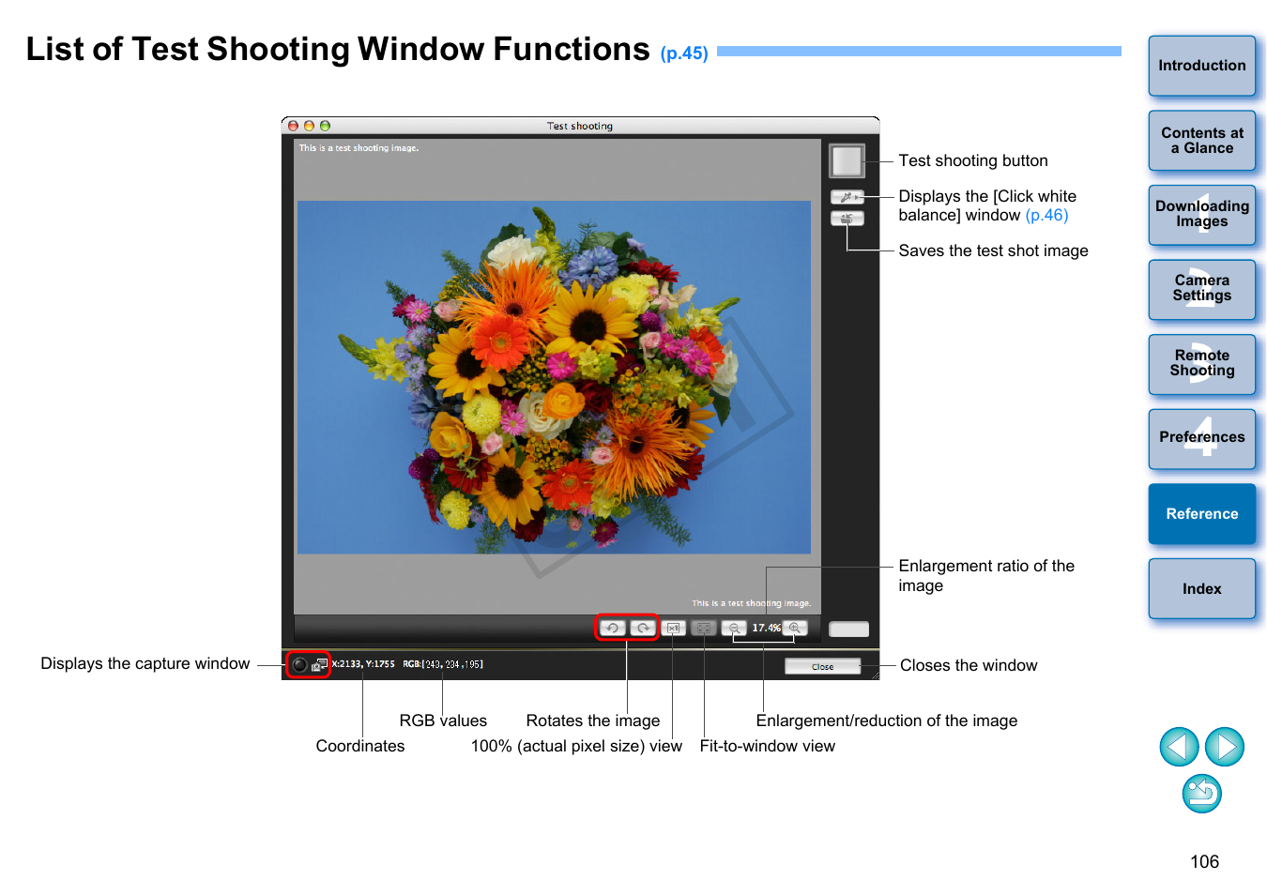Viewport: 1267px width, 895px height.
Task: Switch to 100% actual pixel view
Action: [x=673, y=628]
